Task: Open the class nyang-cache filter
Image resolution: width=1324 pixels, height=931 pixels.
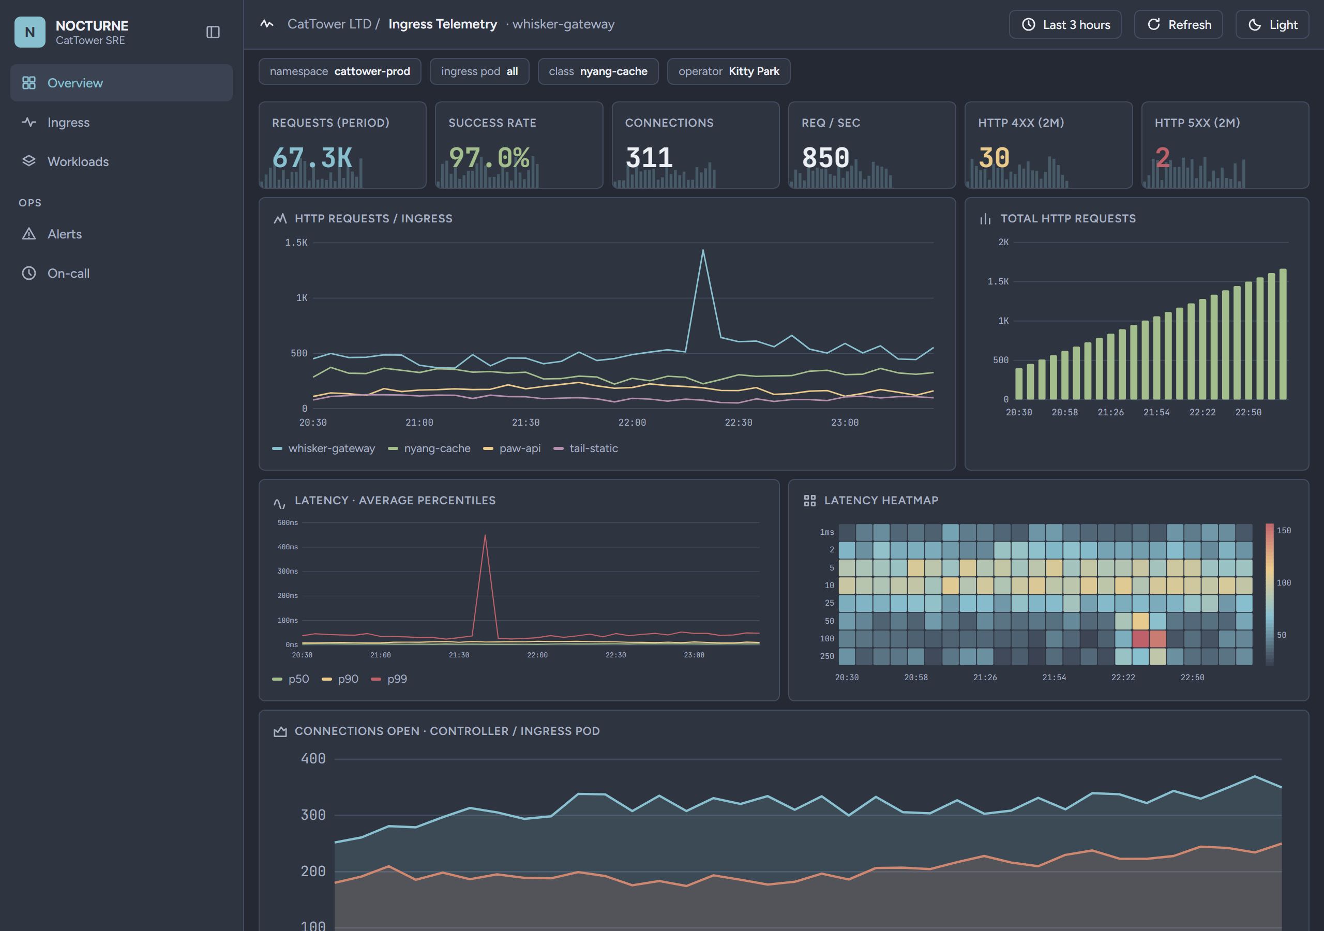Action: pos(598,71)
